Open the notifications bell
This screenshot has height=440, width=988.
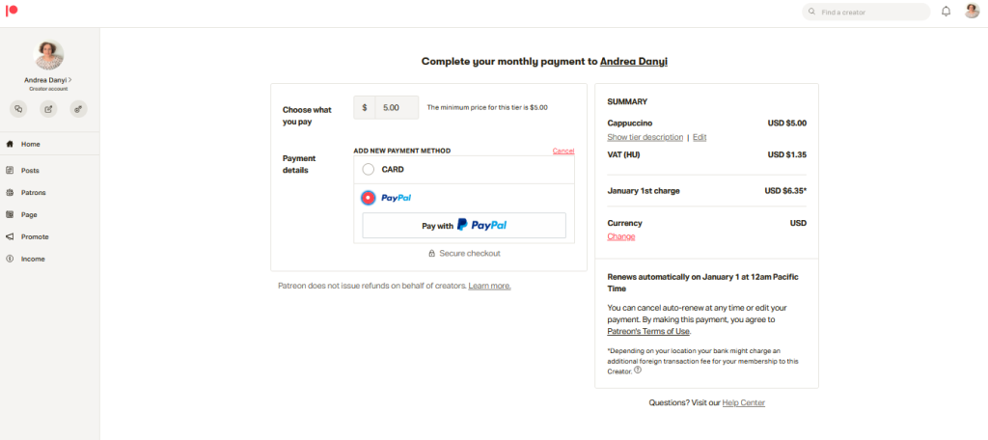pyautogui.click(x=946, y=12)
